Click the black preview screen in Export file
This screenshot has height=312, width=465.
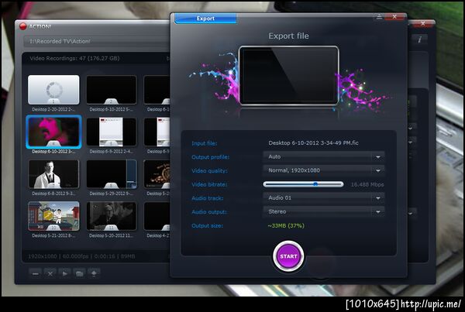click(x=288, y=75)
